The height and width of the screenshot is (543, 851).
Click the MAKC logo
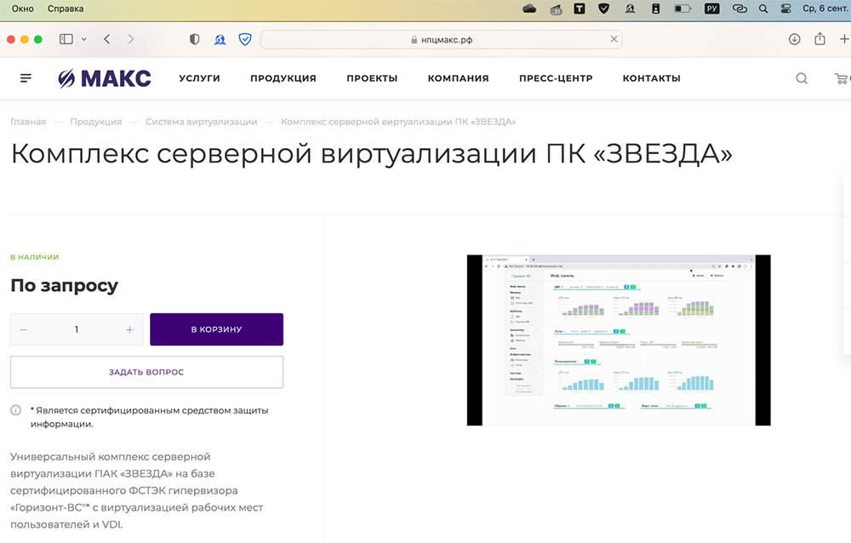coord(105,78)
